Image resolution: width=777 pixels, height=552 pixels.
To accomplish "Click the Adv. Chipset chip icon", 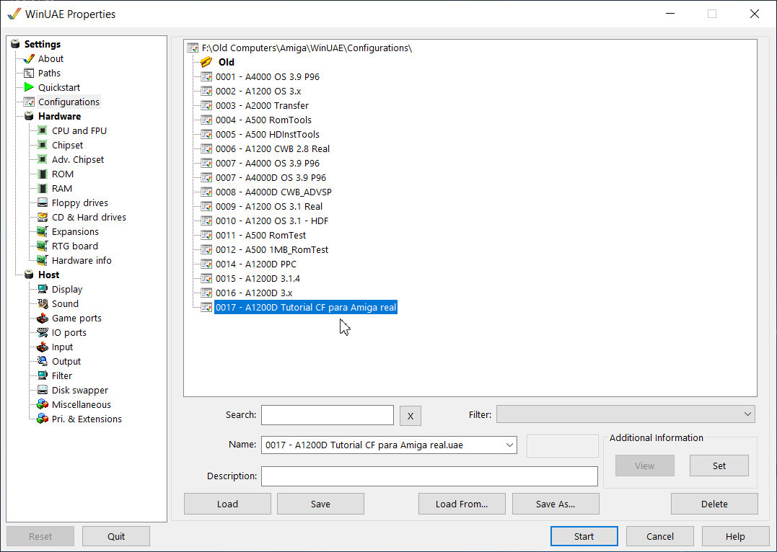I will (43, 159).
